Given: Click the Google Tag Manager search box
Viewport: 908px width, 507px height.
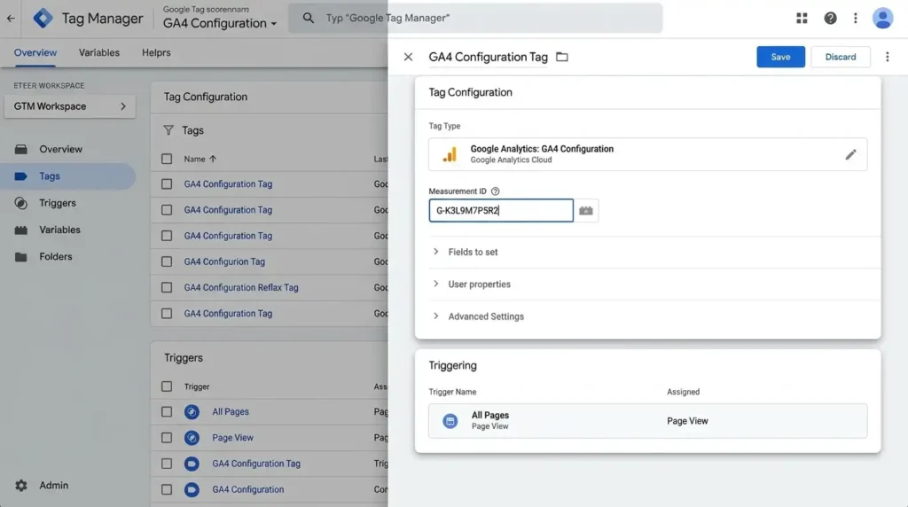Looking at the screenshot, I should [475, 18].
